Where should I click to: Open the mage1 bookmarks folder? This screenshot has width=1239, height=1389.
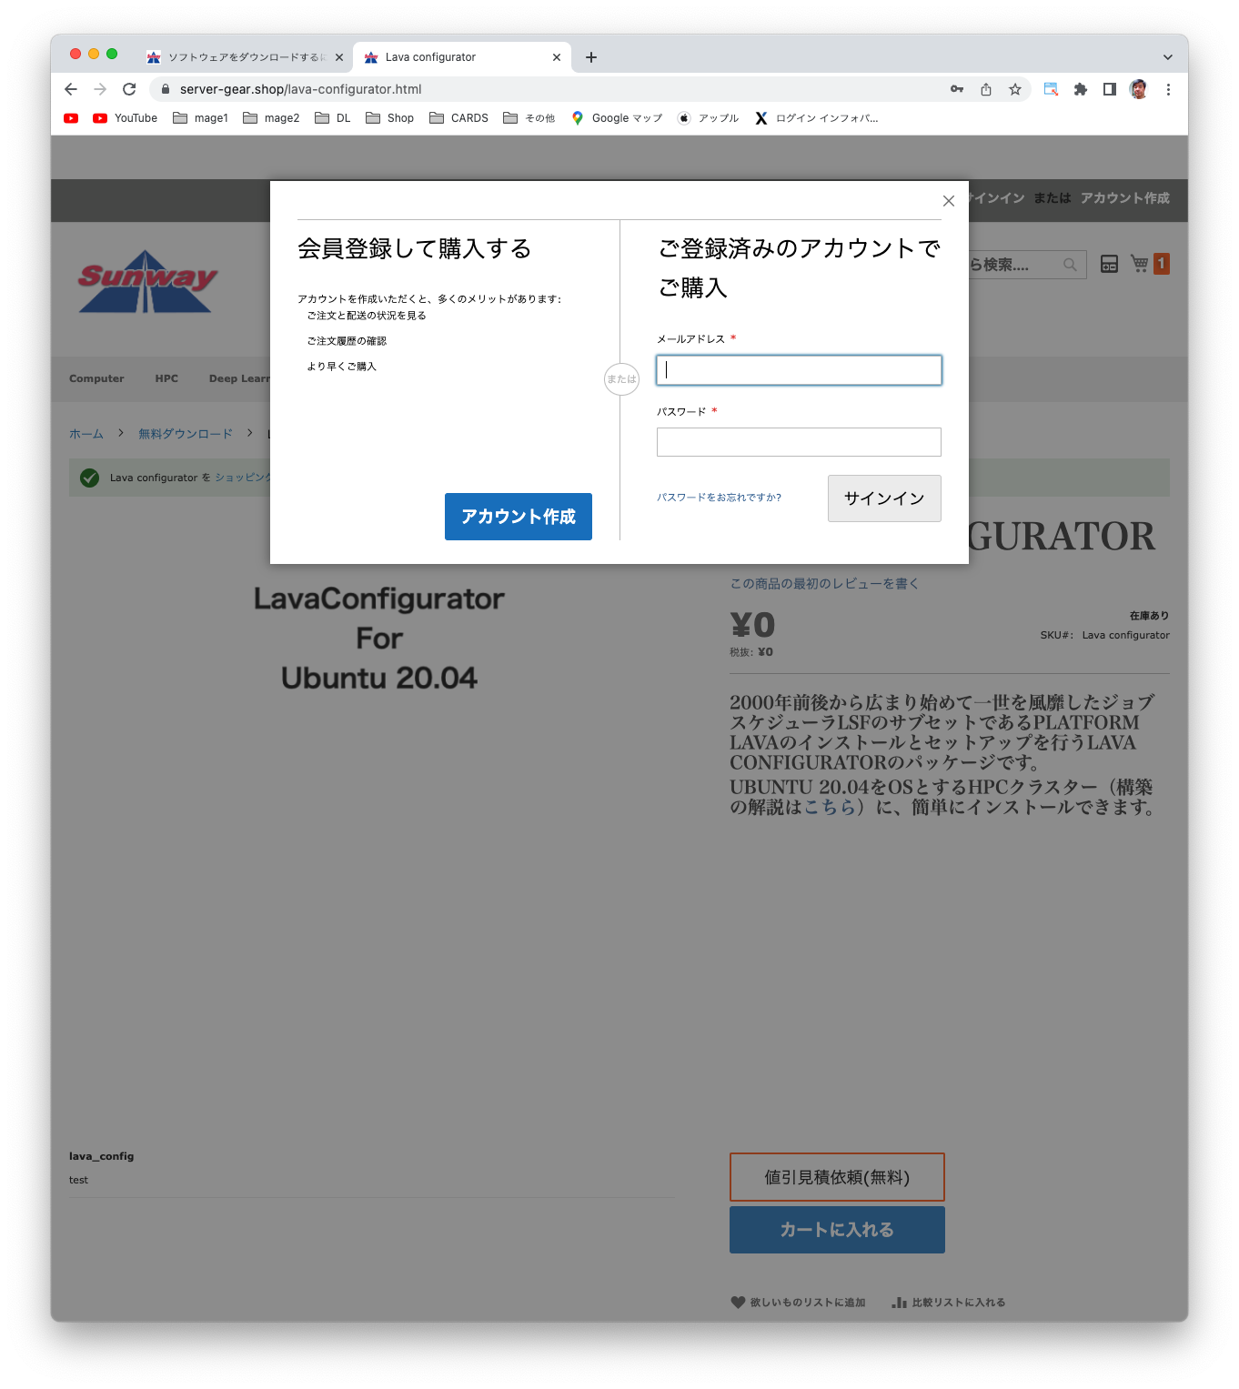click(x=201, y=118)
